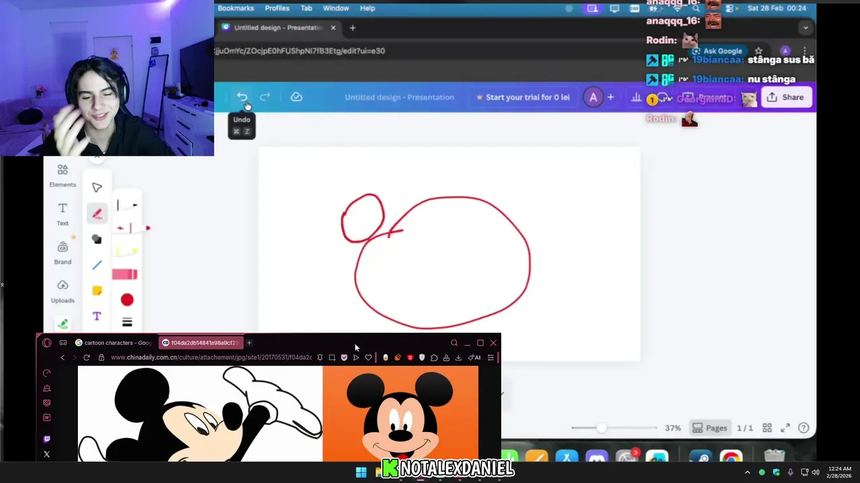Image resolution: width=860 pixels, height=483 pixels.
Task: Edit the Untitled design - Presentation title
Action: tap(399, 97)
